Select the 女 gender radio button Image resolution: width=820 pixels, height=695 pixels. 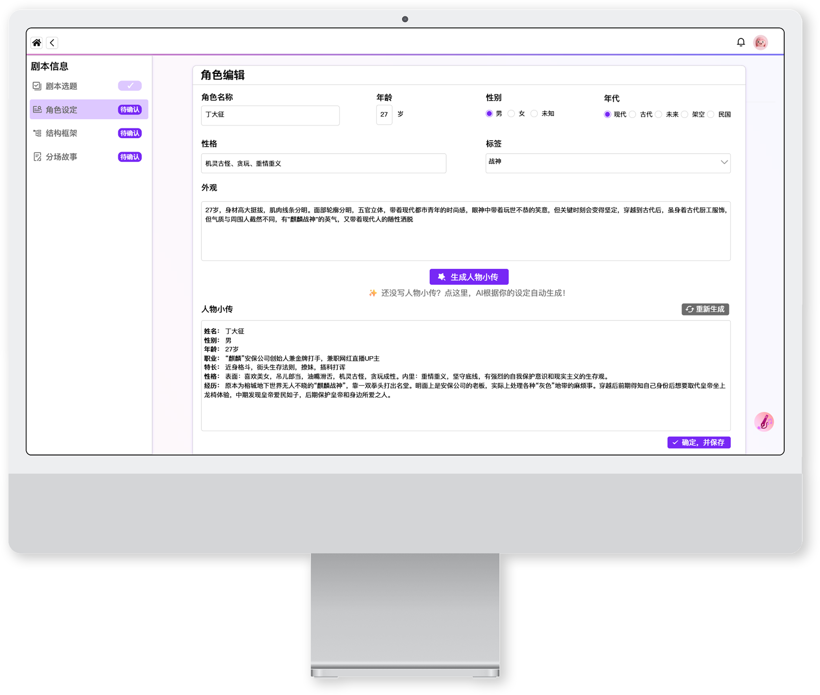pyautogui.click(x=511, y=113)
